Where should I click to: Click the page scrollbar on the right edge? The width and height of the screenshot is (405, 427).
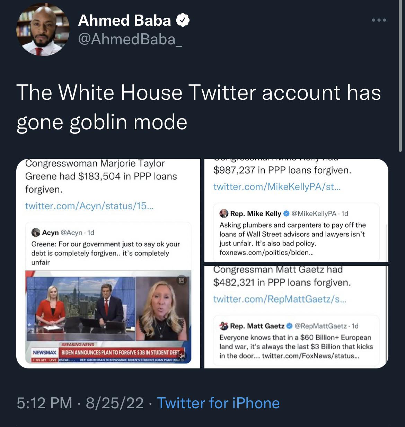400,76
